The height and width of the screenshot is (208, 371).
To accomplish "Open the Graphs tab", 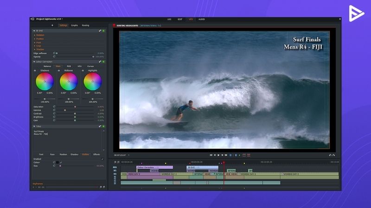I will point(74,25).
